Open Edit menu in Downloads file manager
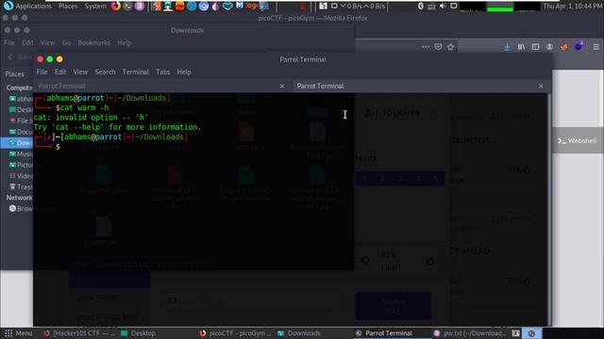Image resolution: width=604 pixels, height=339 pixels. [x=27, y=42]
